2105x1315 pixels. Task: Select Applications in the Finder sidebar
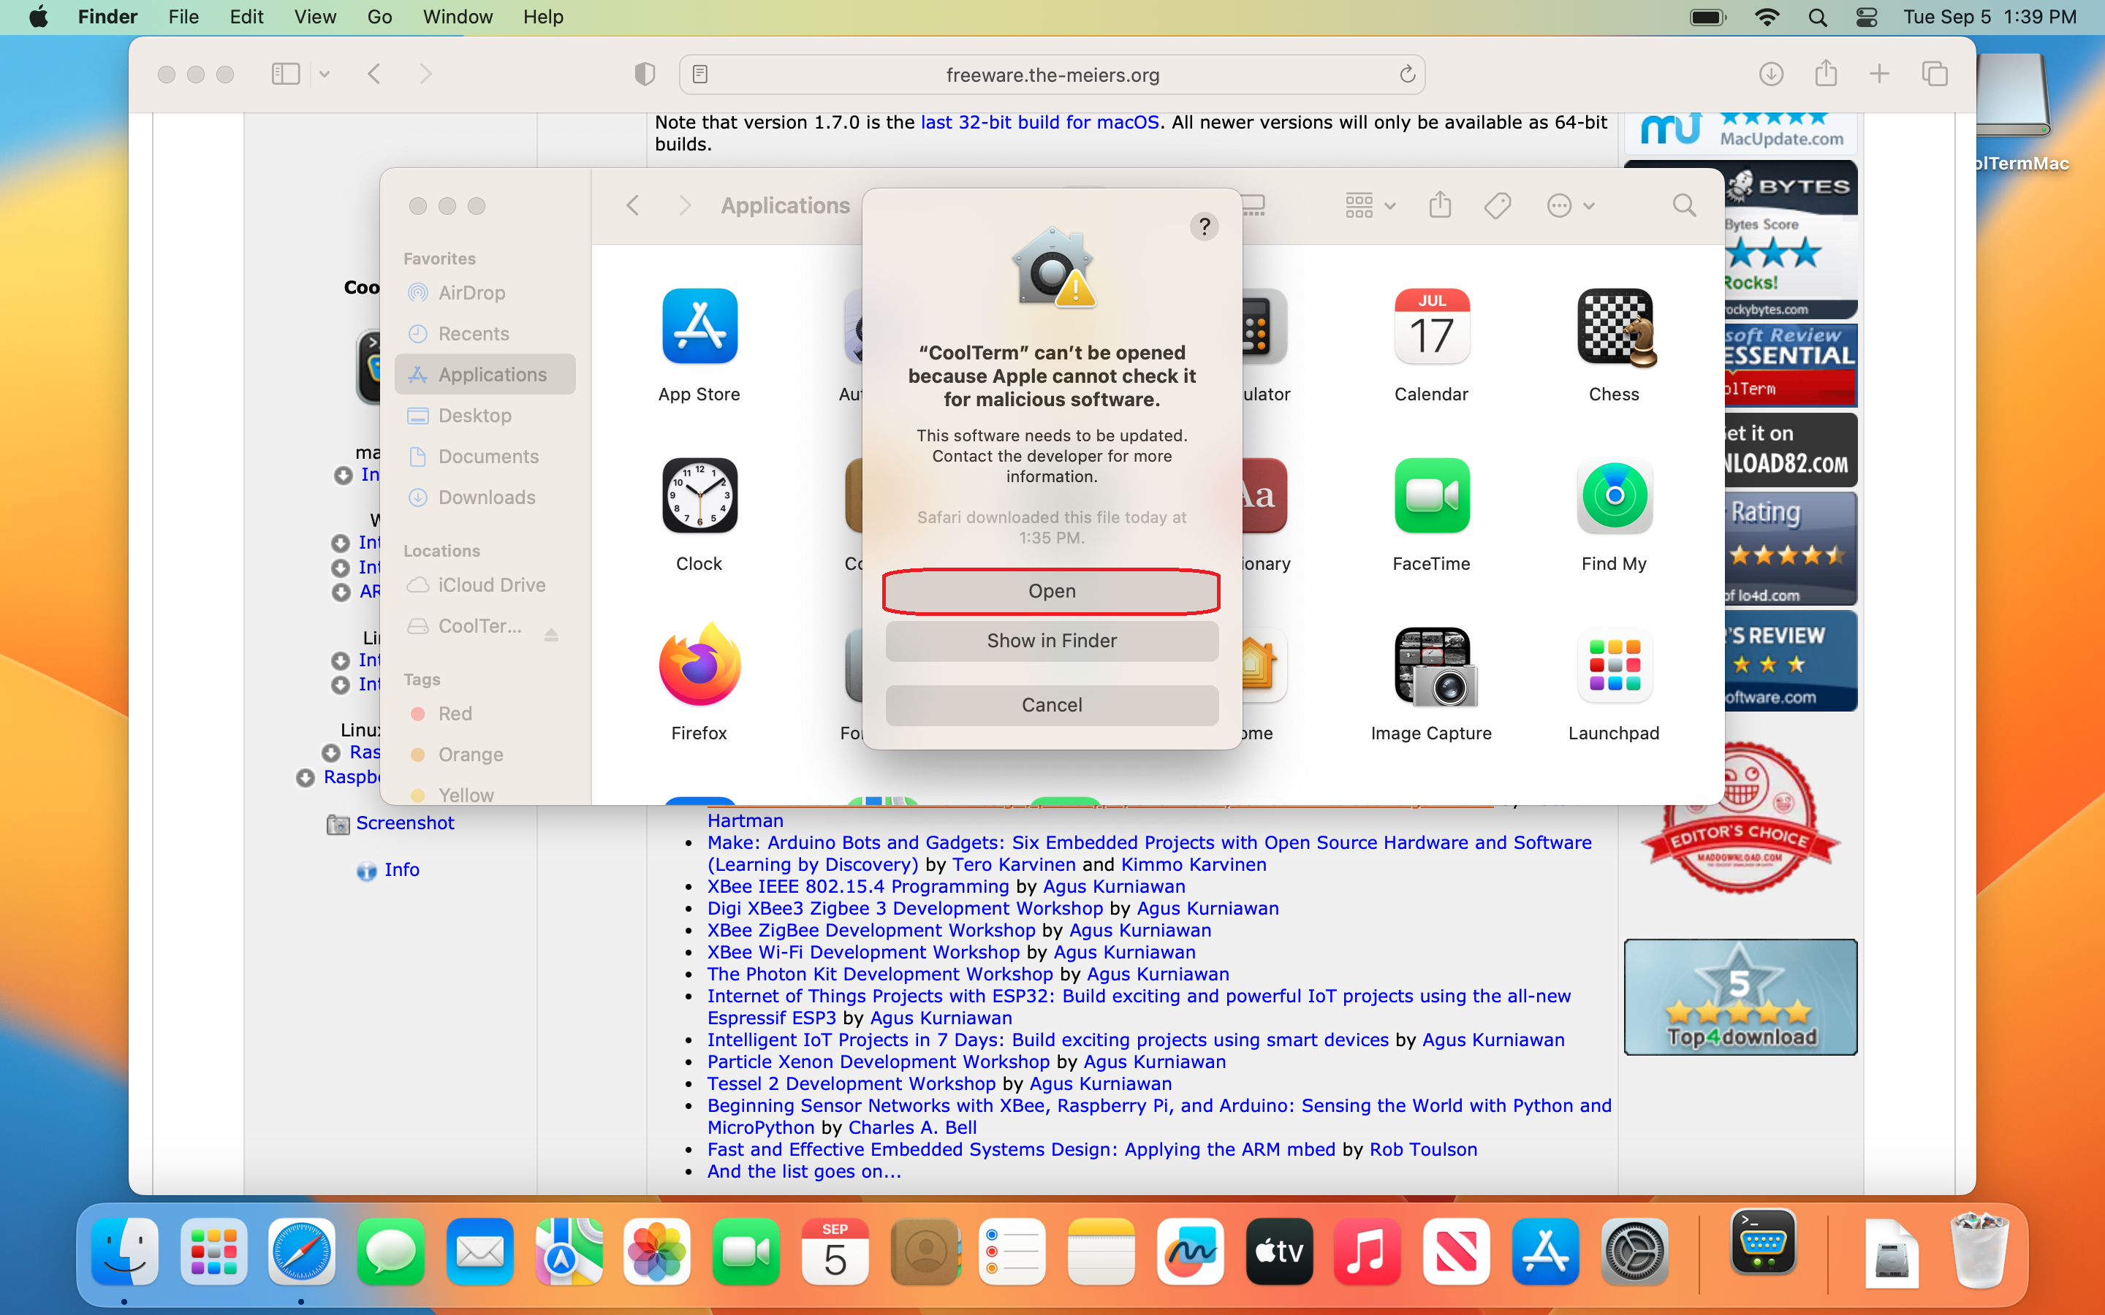(491, 375)
